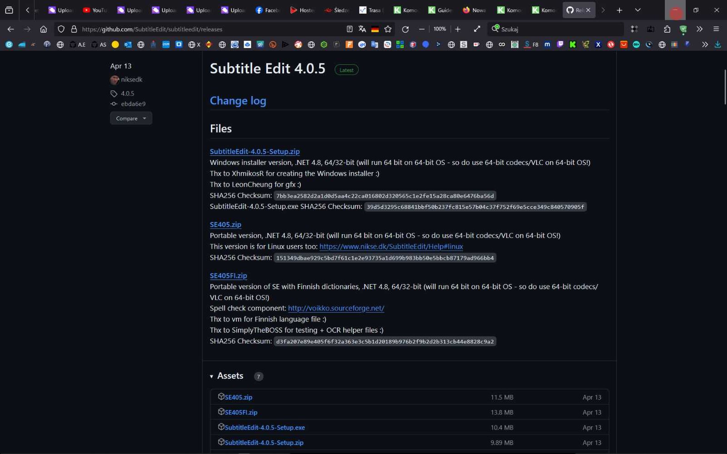Viewport: 727px width, 454px height.
Task: Open the hamburger application menu
Action: tap(716, 29)
